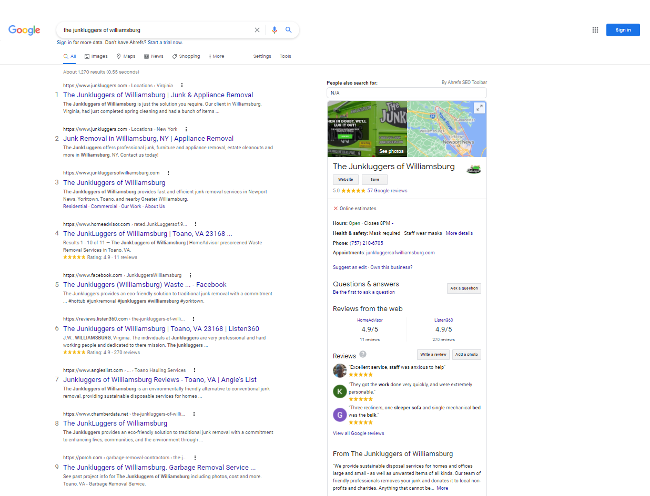The width and height of the screenshot is (650, 496).
Task: Open options menu for angieslist.com result
Action: tap(195, 370)
